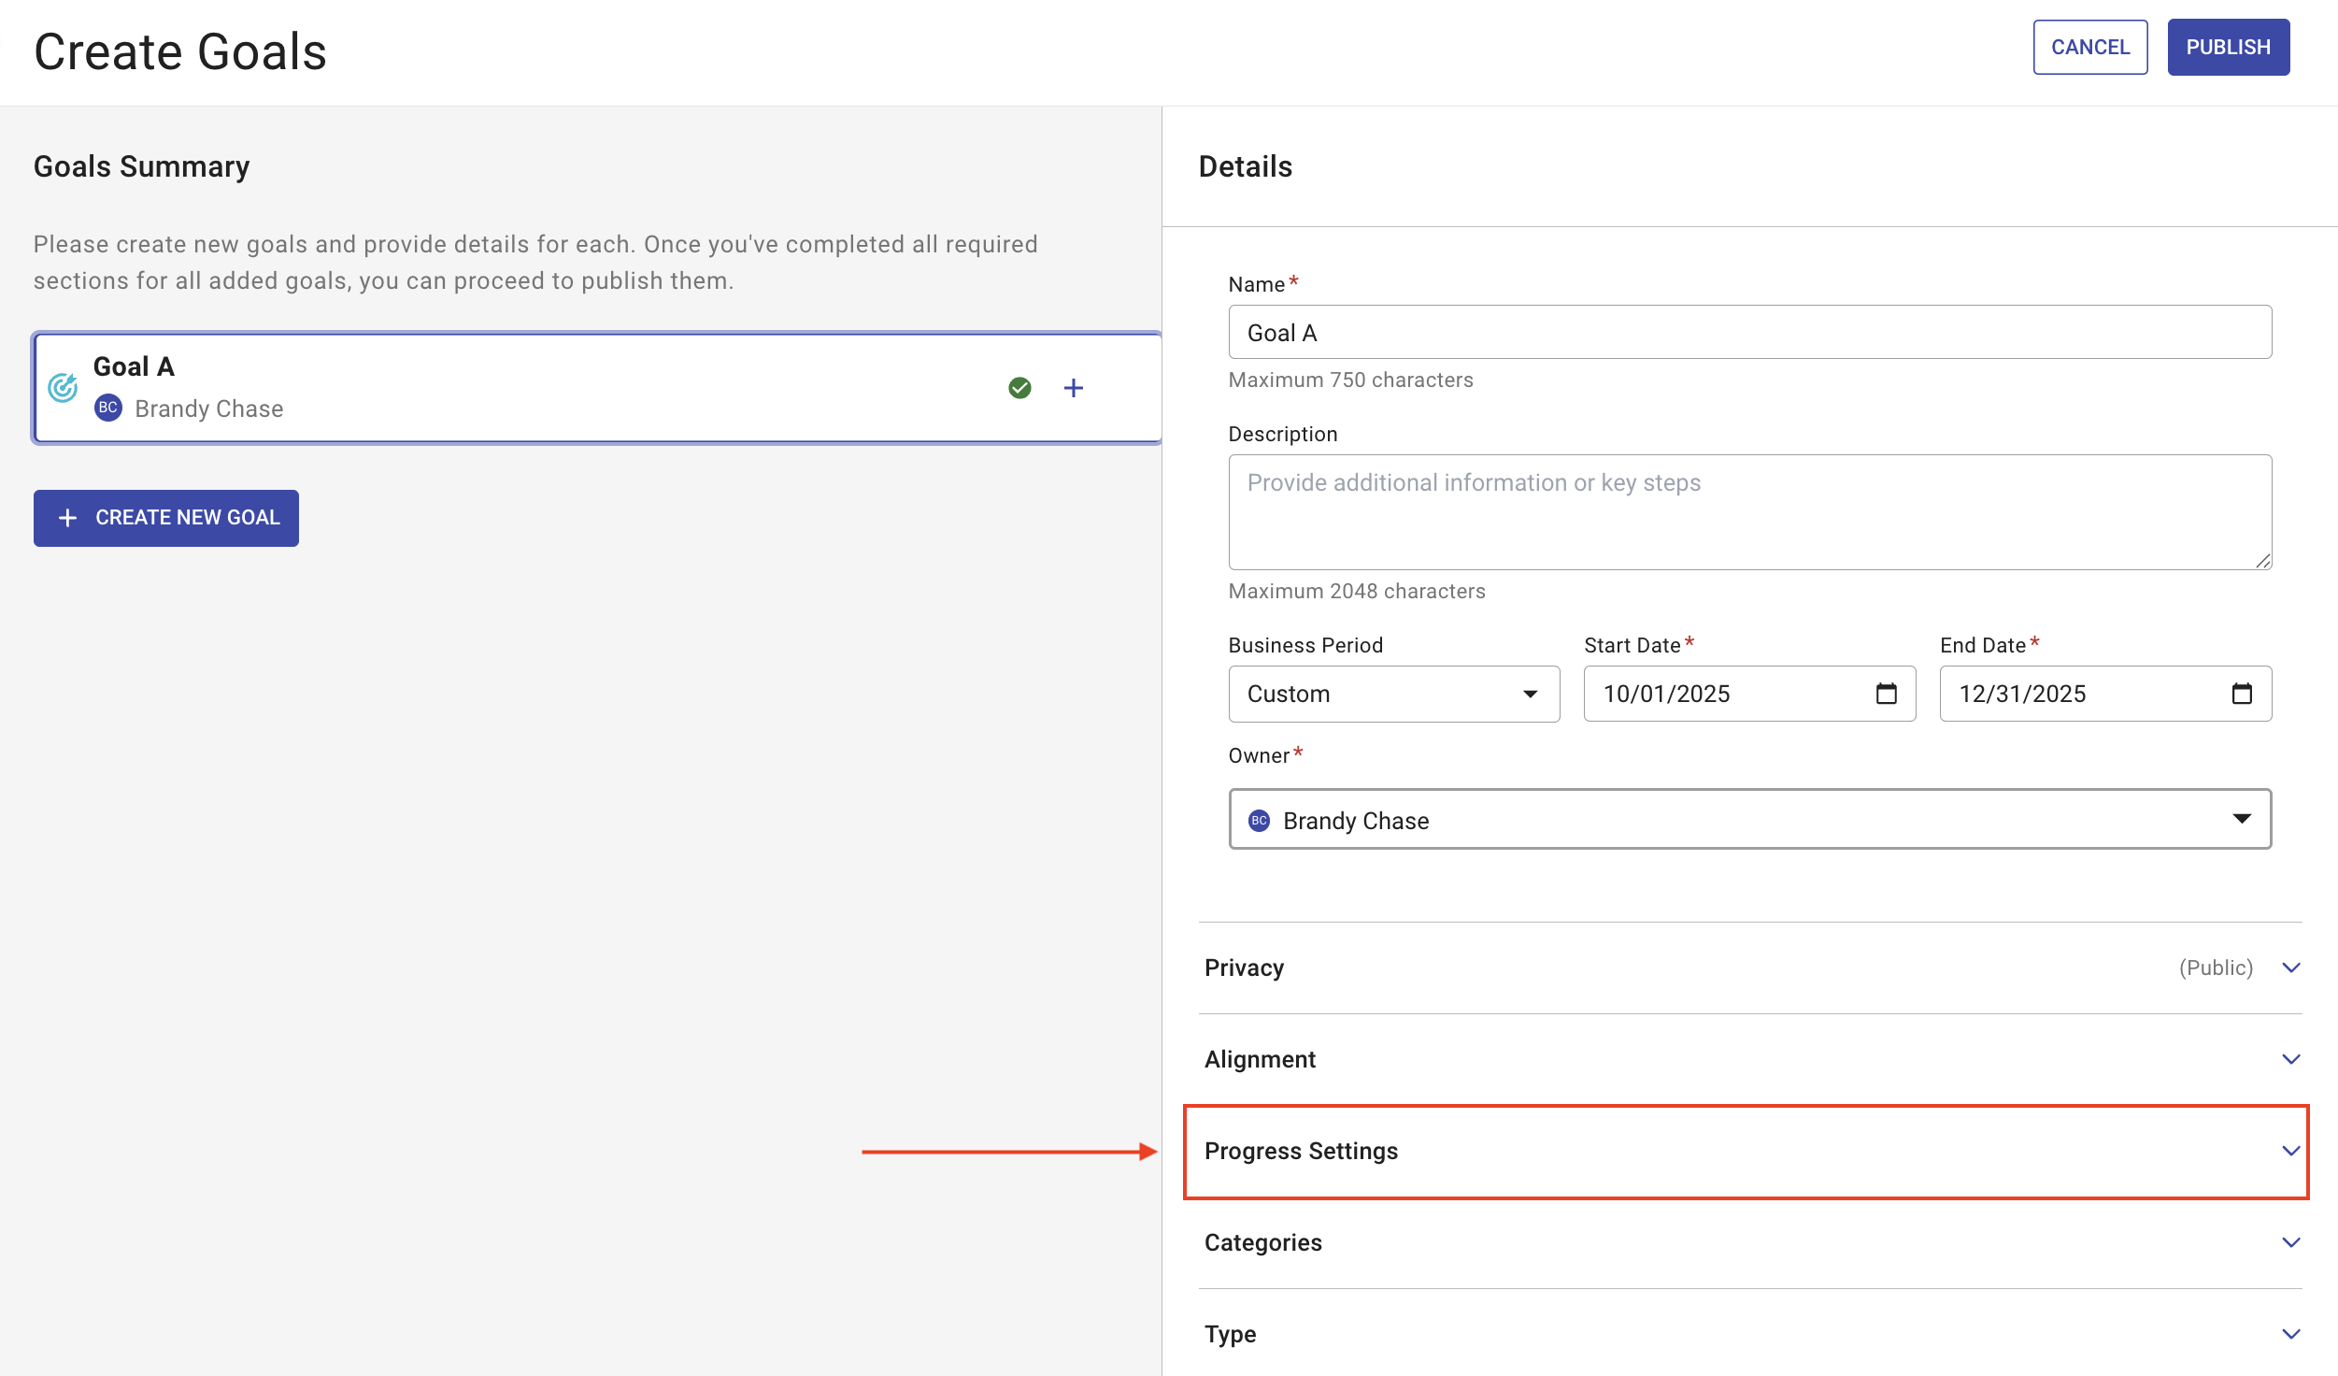
Task: Click the plus icon on the Goal A card
Action: tap(1074, 388)
